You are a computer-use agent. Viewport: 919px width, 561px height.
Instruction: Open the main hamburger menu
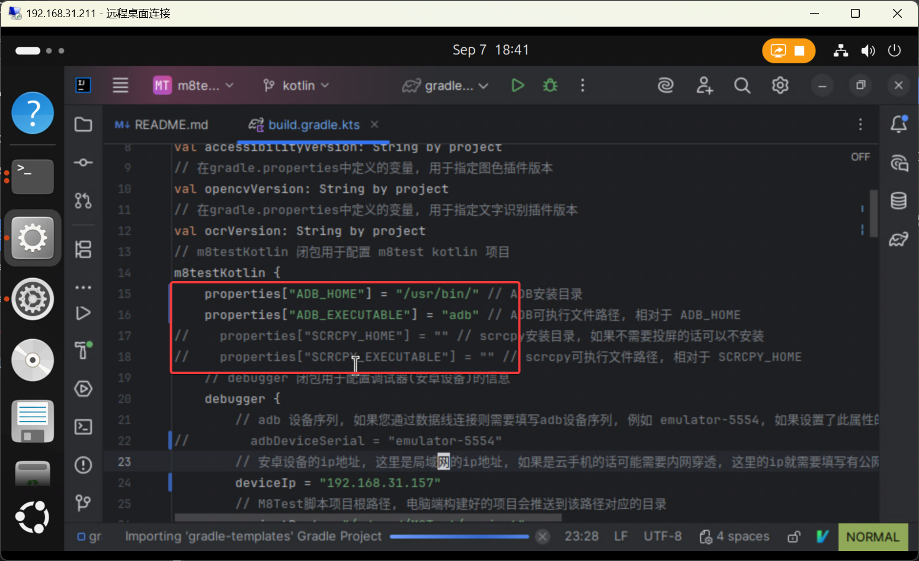point(120,86)
